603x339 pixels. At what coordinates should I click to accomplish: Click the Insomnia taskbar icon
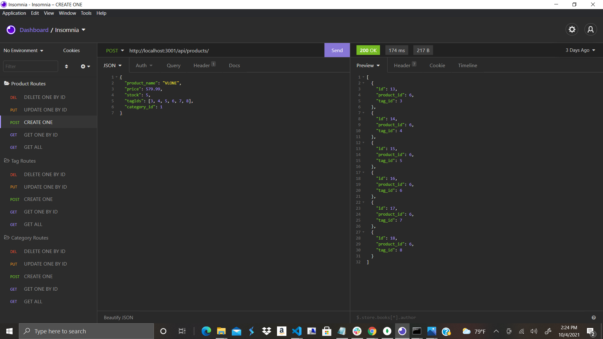pyautogui.click(x=402, y=331)
